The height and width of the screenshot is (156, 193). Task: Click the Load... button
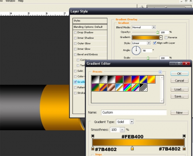(x=179, y=89)
